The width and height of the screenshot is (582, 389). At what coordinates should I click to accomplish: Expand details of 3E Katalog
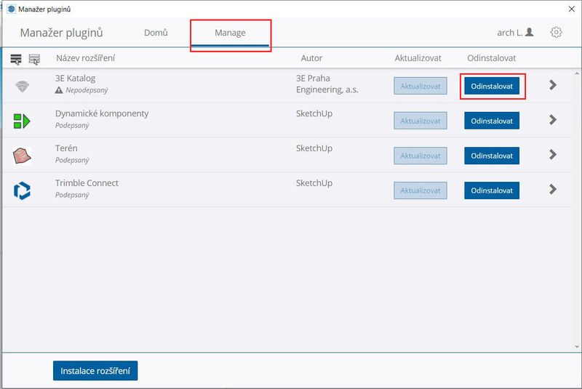553,85
